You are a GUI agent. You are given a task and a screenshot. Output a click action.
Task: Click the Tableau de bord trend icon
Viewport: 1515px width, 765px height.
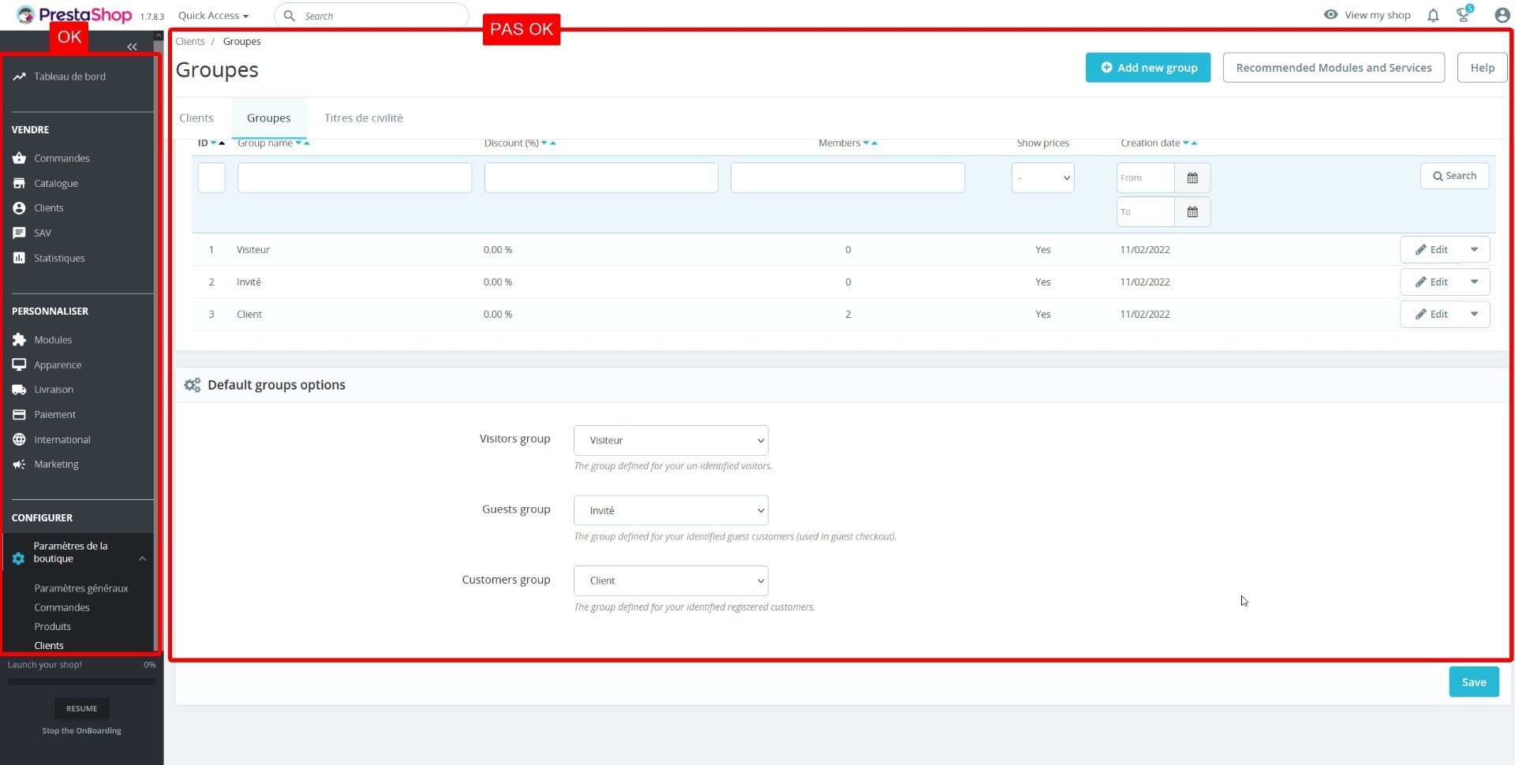(x=19, y=76)
